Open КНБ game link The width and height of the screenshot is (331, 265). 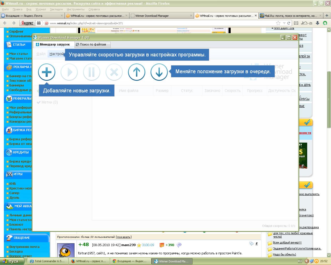coord(12,183)
